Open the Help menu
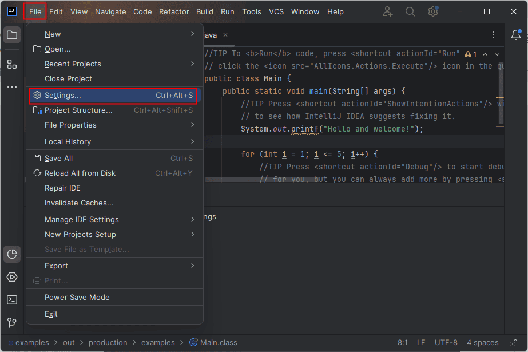Screen dimensions: 528x352 pos(335,12)
